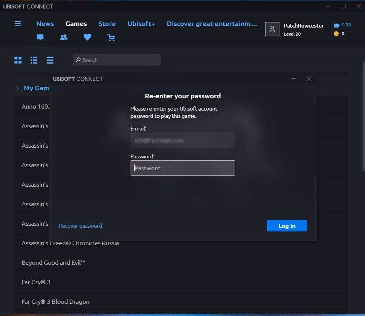Maximize the main Ubisoft Connect window
This screenshot has height=316, width=365.
point(343,6)
